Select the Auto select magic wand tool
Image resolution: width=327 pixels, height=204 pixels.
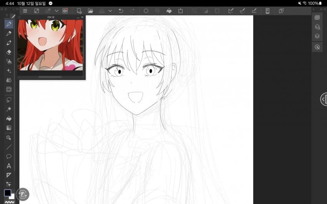(9, 109)
